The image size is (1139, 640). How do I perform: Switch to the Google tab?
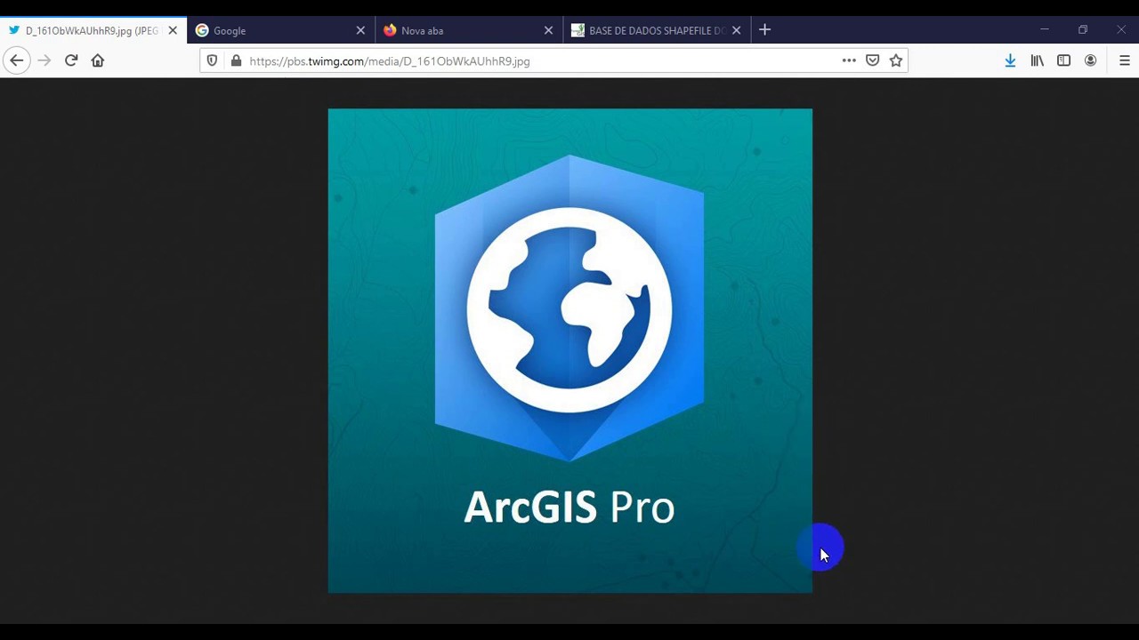click(x=281, y=30)
